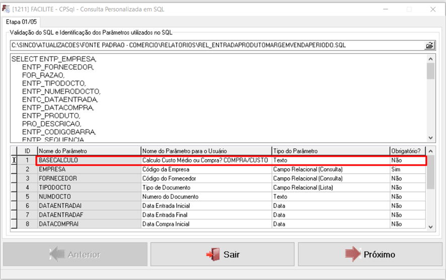The image size is (446, 280).
Task: Click the Sair button
Action: 222,254
